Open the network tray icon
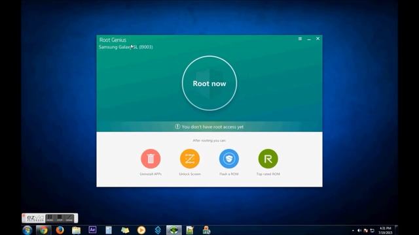Image resolution: width=419 pixels, height=235 pixels. point(373,230)
